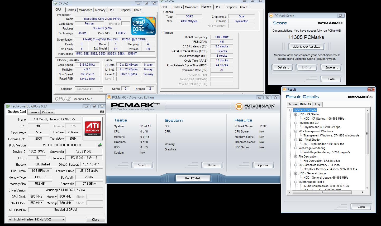The width and height of the screenshot is (381, 226).
Task: Open SPD tab in left CPU-Z window
Action: (x=111, y=10)
